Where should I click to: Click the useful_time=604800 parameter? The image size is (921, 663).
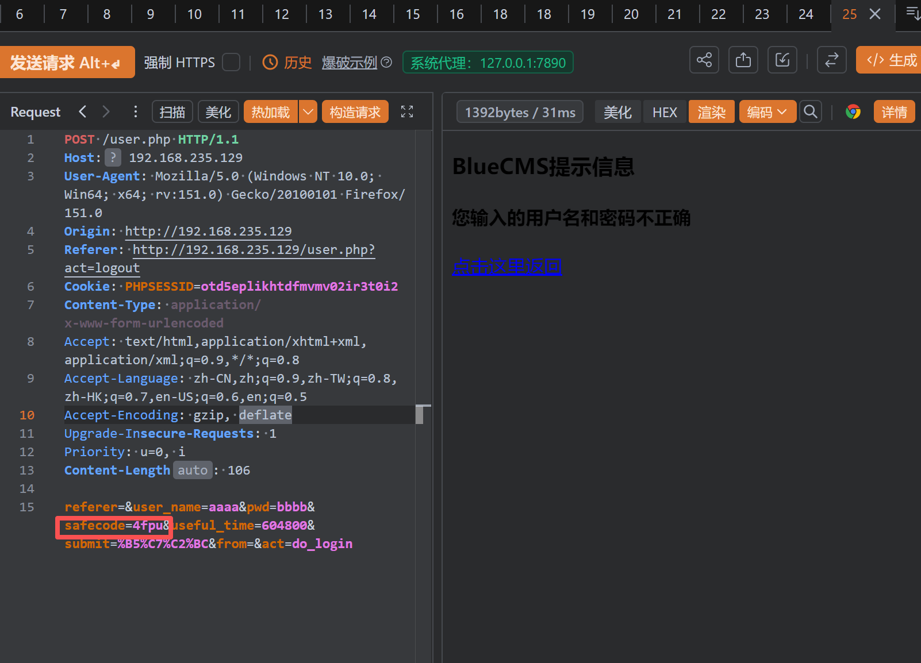(x=240, y=525)
